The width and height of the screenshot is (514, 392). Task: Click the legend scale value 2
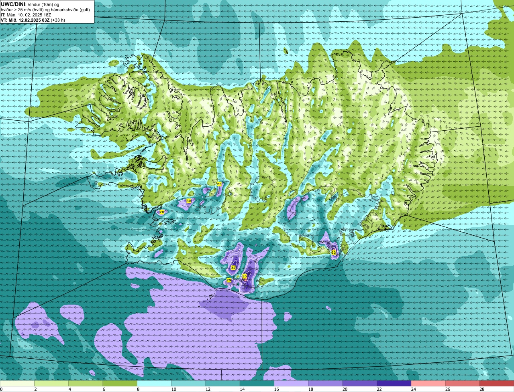tap(35, 389)
